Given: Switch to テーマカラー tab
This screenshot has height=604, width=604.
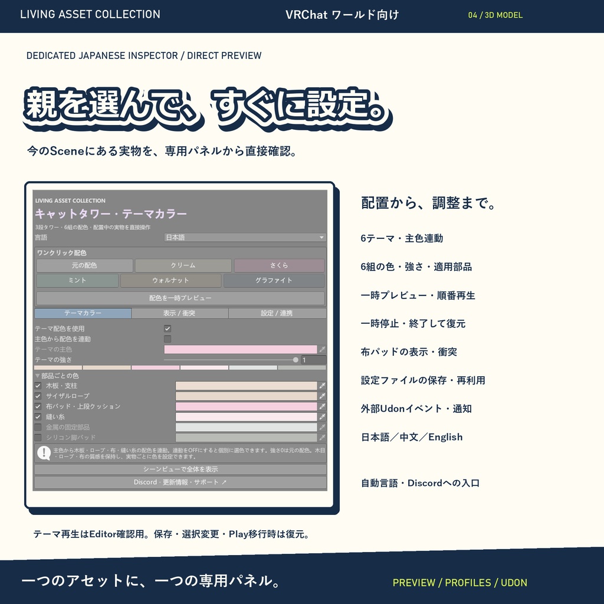Looking at the screenshot, I should pyautogui.click(x=83, y=313).
